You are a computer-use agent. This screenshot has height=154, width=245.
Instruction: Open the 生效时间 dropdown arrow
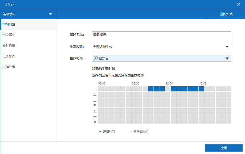point(227,58)
